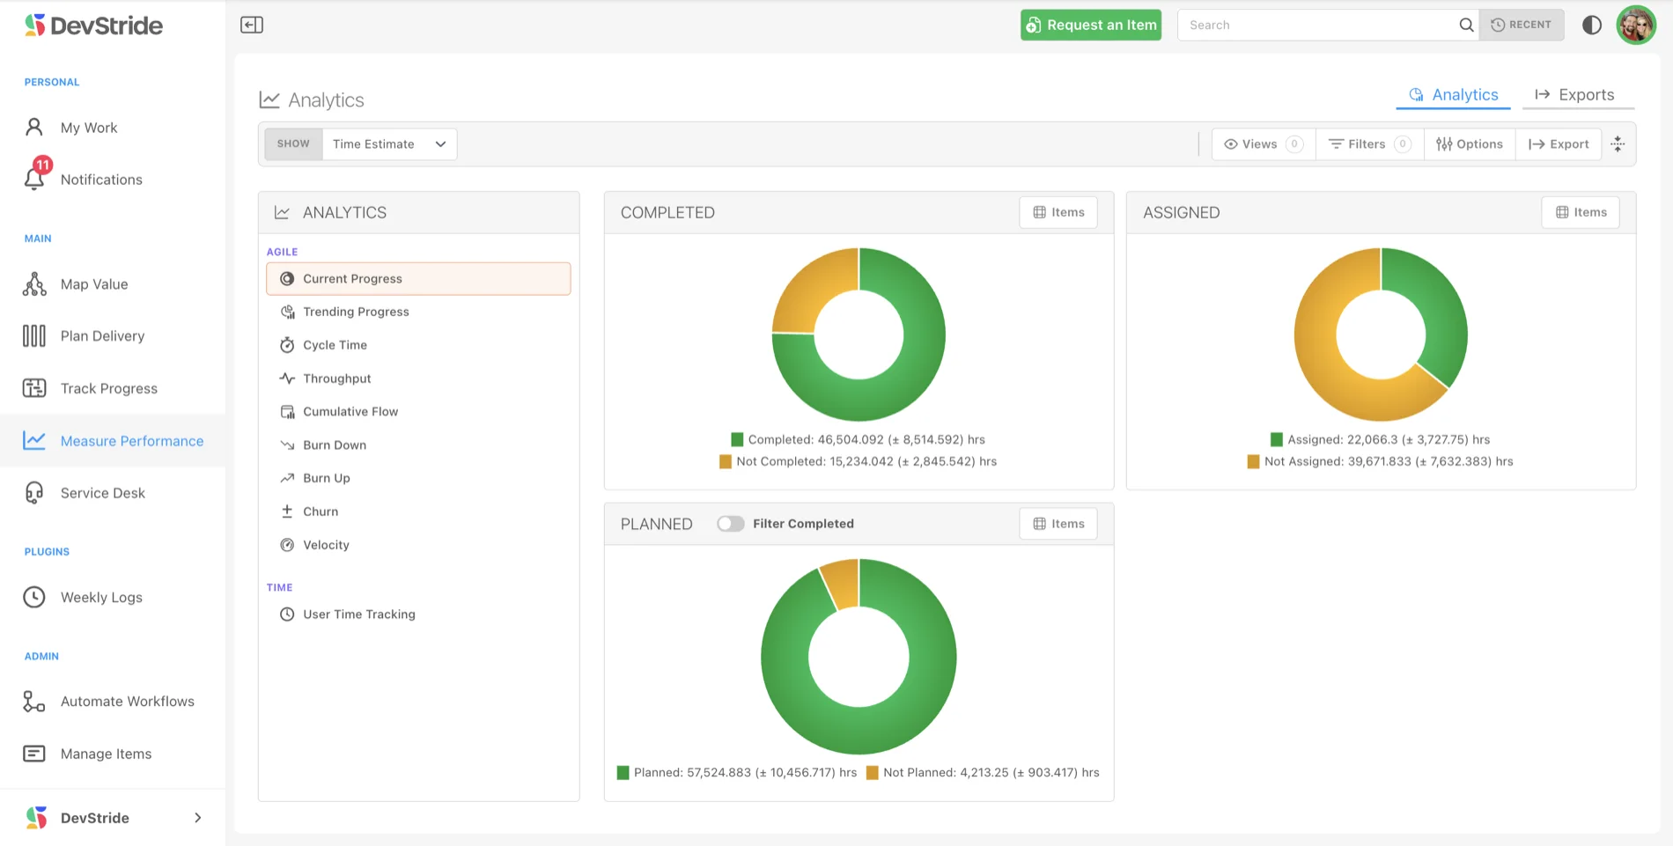This screenshot has width=1673, height=846.
Task: Select Current Progress report
Action: (x=418, y=279)
